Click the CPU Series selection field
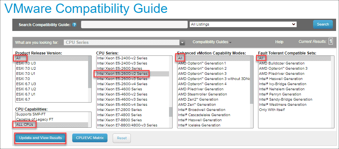Image resolution: width=339 pixels, height=149 pixels. [122, 43]
